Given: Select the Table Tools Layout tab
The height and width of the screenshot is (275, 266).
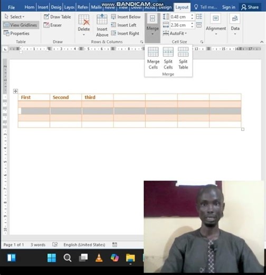Looking at the screenshot, I should [182, 7].
